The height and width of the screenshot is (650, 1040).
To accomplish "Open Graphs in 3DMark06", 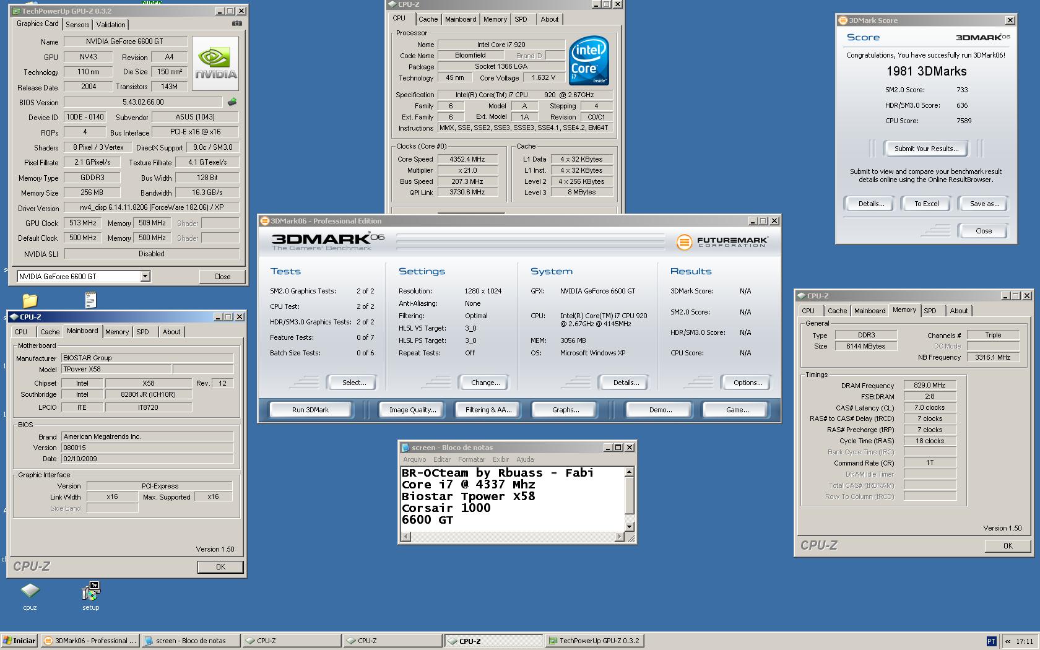I will point(565,410).
